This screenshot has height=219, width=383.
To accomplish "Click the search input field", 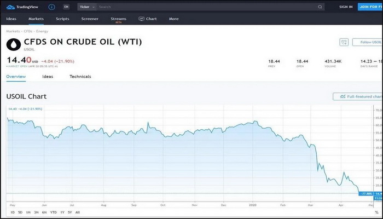I will pos(202,7).
